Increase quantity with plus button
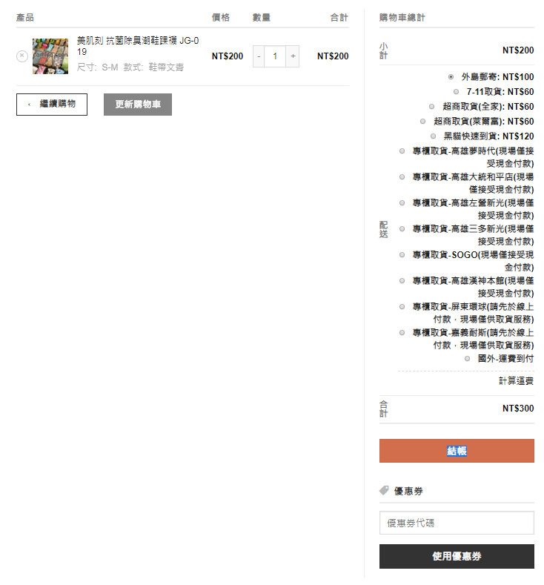Viewport: 544px width, 585px height. point(293,56)
